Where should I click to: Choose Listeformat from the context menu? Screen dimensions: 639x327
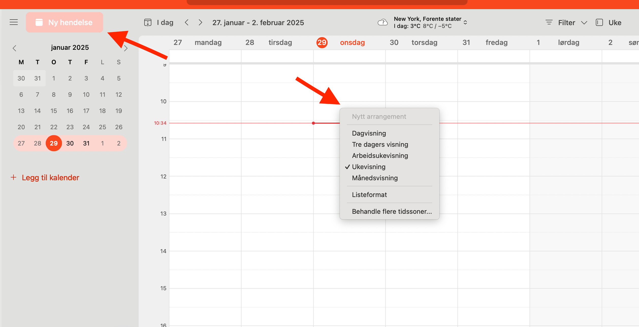369,195
